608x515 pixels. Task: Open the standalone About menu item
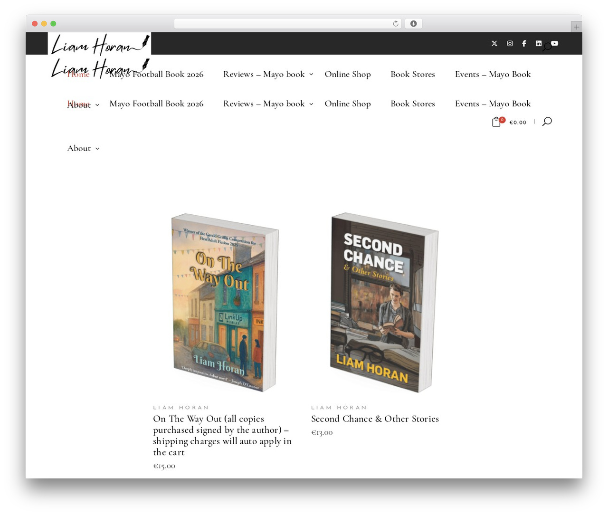click(x=79, y=148)
